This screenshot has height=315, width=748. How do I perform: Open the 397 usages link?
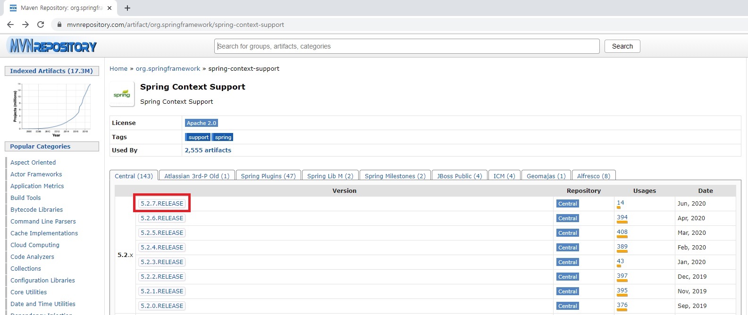point(622,276)
